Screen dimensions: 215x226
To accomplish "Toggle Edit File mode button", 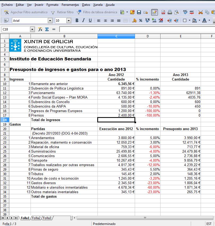I will (154, 12).
